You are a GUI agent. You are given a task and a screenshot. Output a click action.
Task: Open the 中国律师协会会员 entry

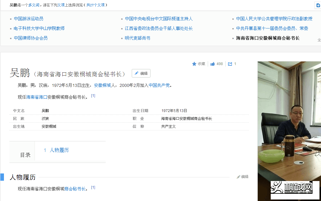[x=31, y=38]
